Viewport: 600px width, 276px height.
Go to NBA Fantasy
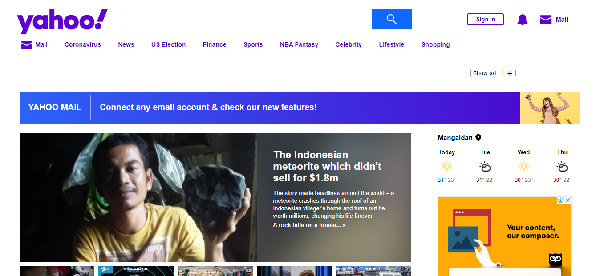click(x=299, y=44)
